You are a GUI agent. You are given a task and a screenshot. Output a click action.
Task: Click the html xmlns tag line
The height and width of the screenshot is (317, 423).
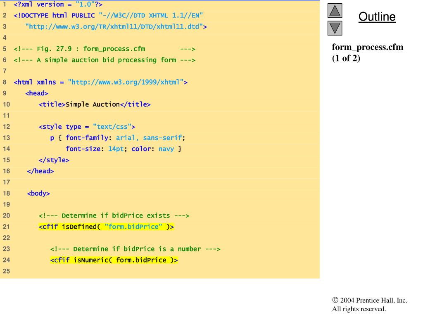tap(101, 82)
